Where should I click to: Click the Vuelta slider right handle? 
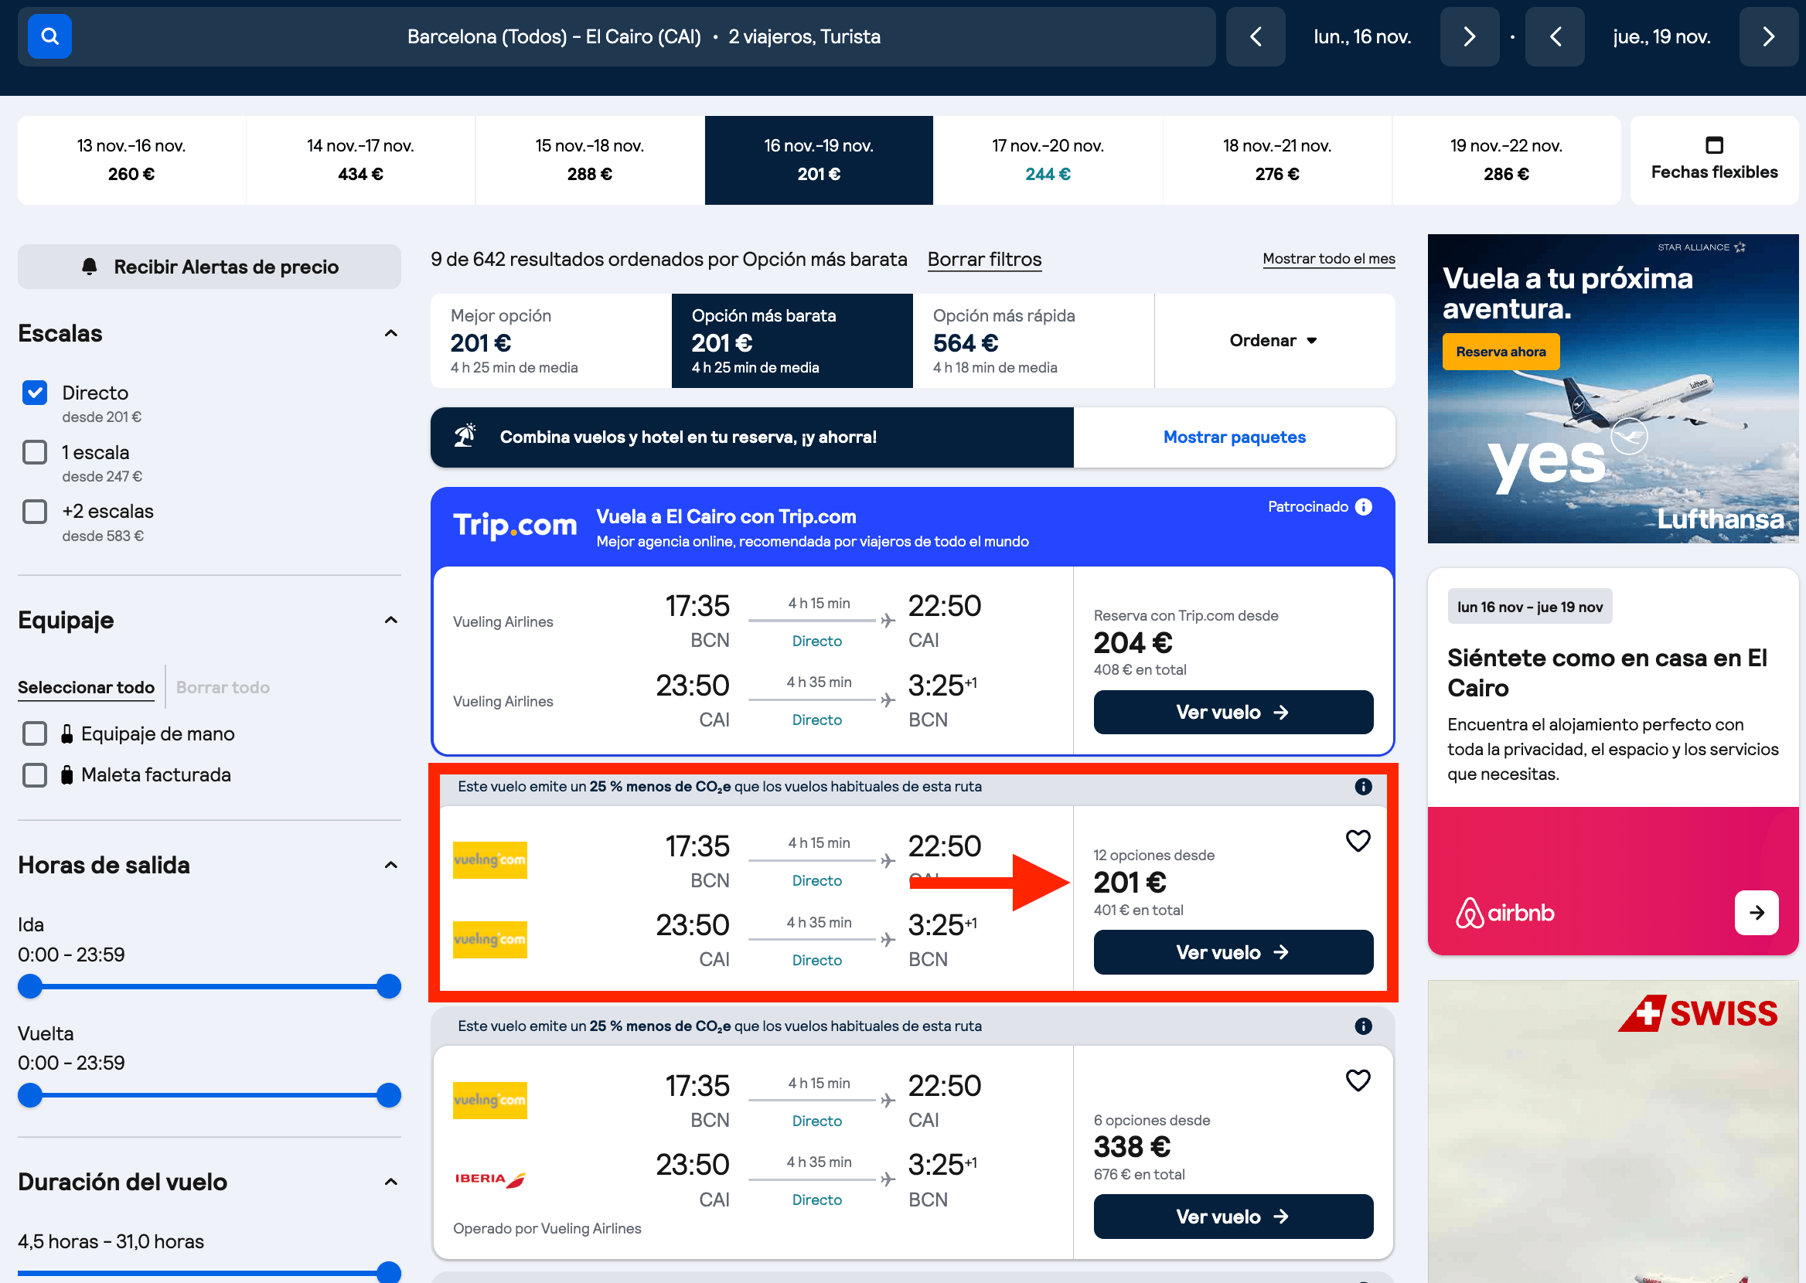pyautogui.click(x=389, y=1095)
